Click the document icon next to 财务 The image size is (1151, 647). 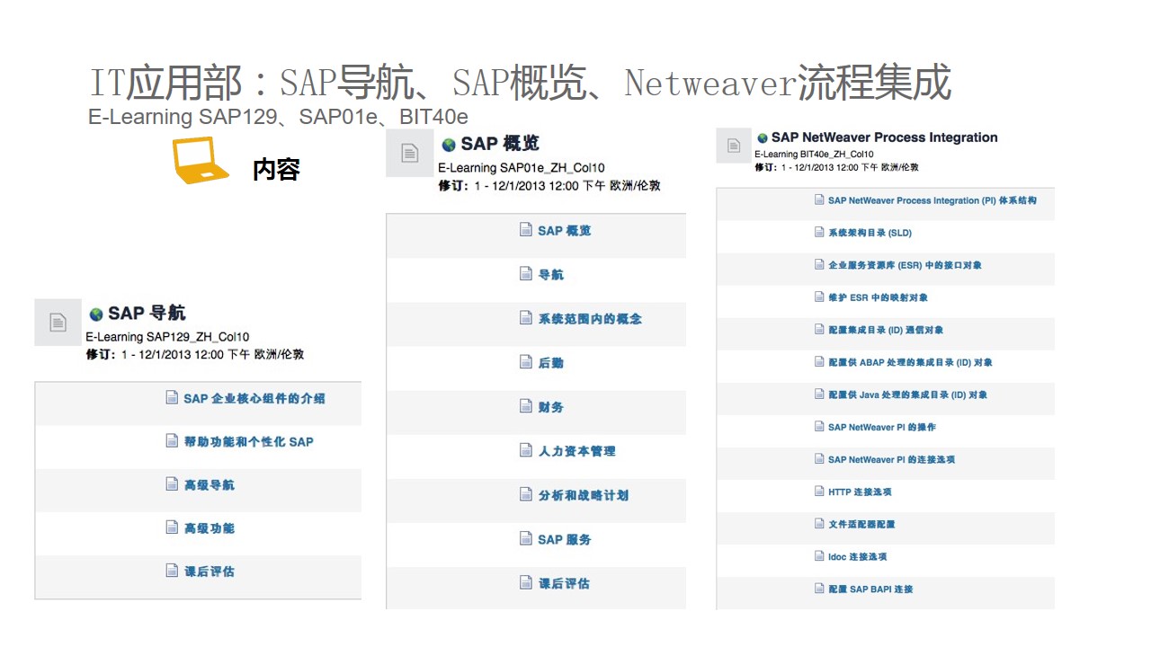click(x=526, y=405)
